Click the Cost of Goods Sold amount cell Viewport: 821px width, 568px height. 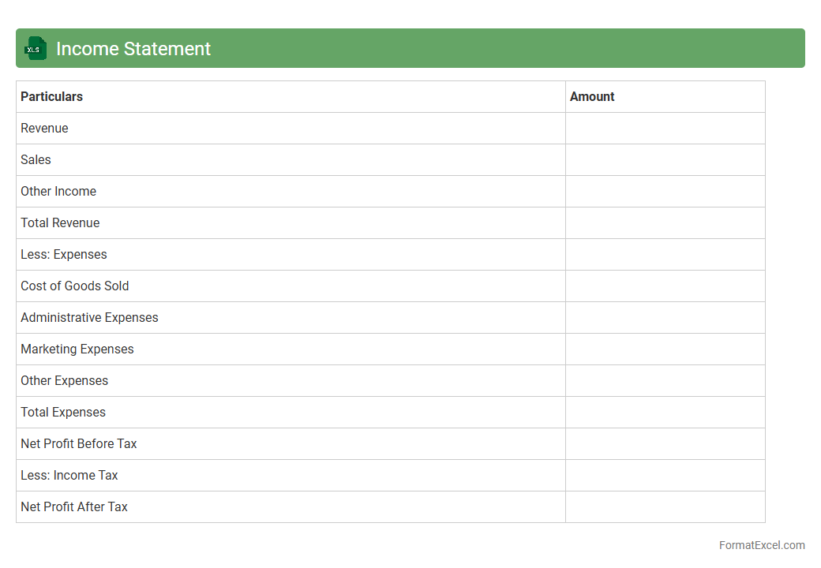(665, 286)
